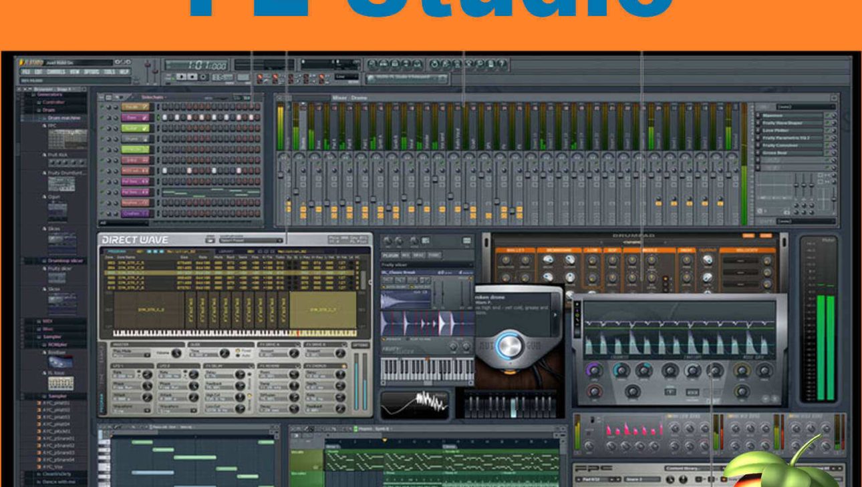862x487 pixels.
Task: Open the EDIT menu
Action: [x=38, y=71]
